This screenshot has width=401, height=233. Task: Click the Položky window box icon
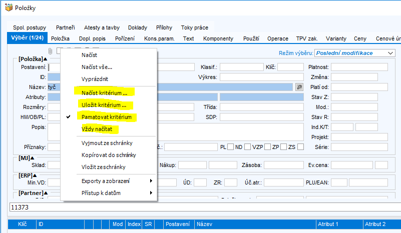[8, 8]
